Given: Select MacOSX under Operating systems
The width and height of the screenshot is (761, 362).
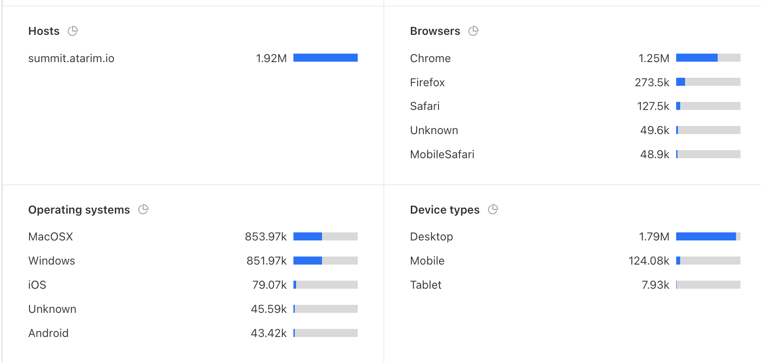Looking at the screenshot, I should [50, 236].
